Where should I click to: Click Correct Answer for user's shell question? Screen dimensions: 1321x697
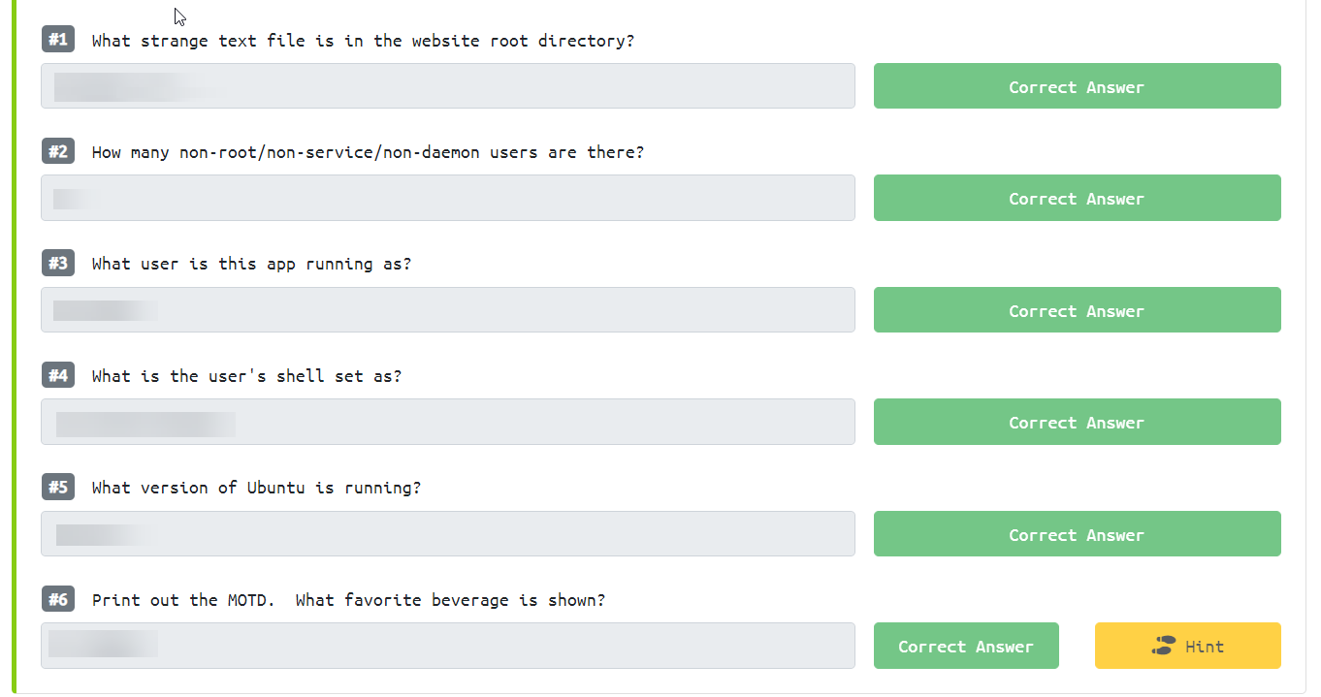coord(1077,422)
